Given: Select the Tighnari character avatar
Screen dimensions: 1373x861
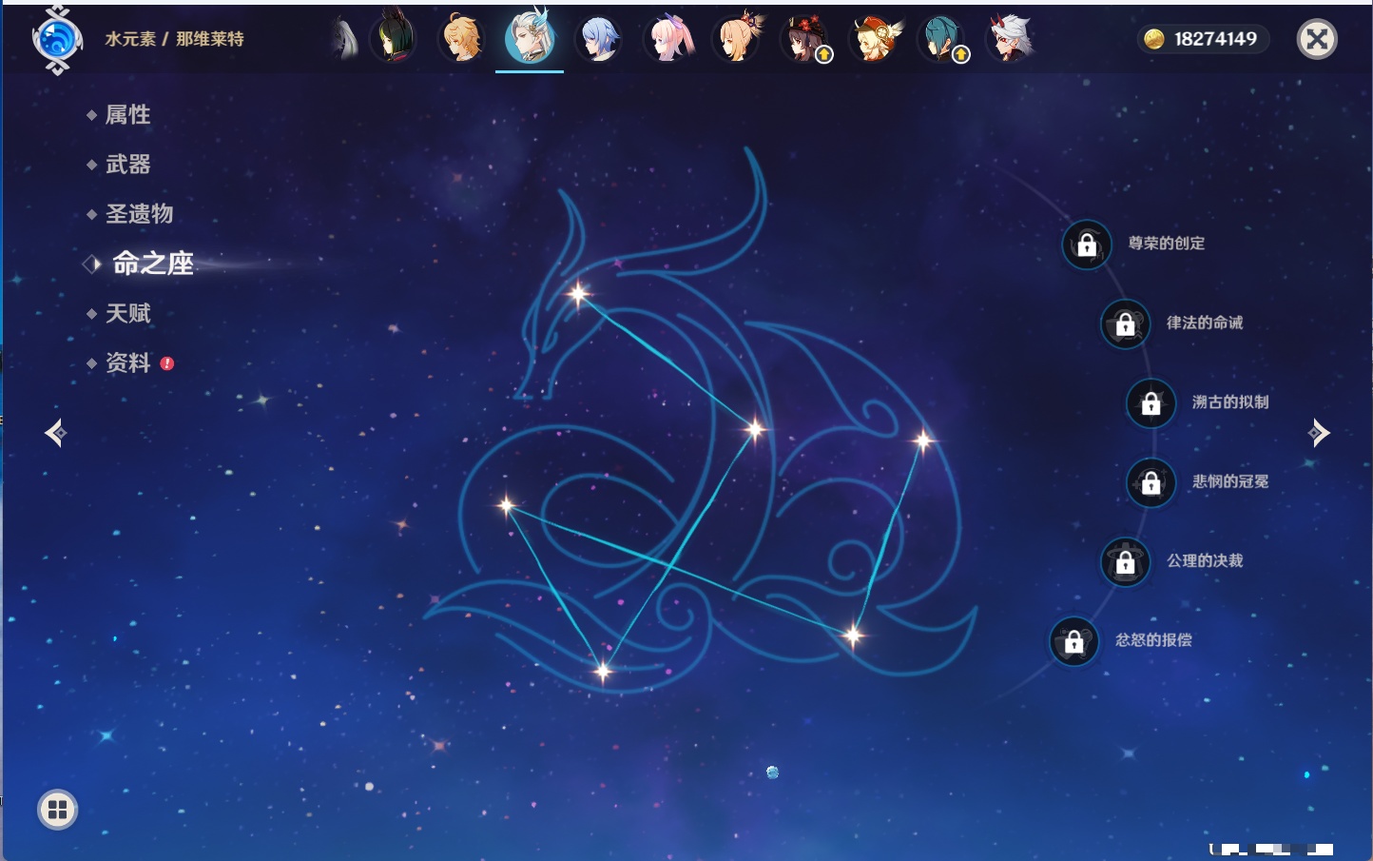Looking at the screenshot, I should (393, 38).
